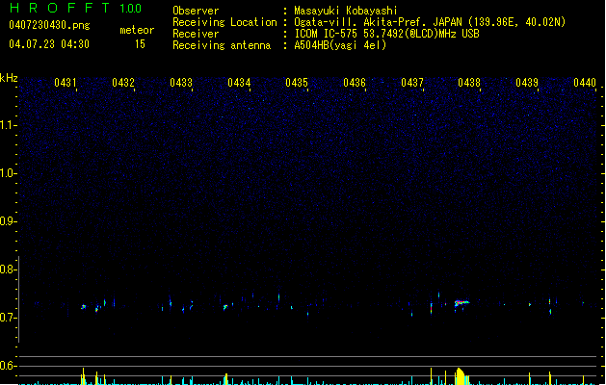
Task: Click the 0433 time marker
Action: click(181, 83)
